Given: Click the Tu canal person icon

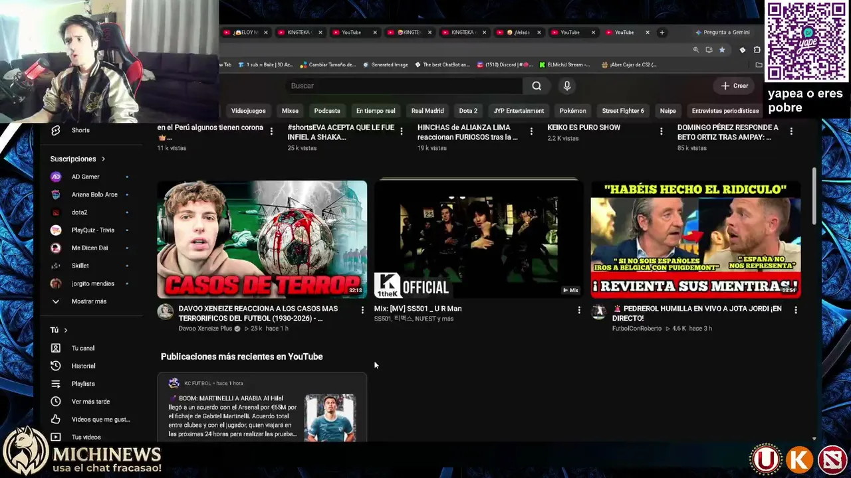Looking at the screenshot, I should click(56, 348).
